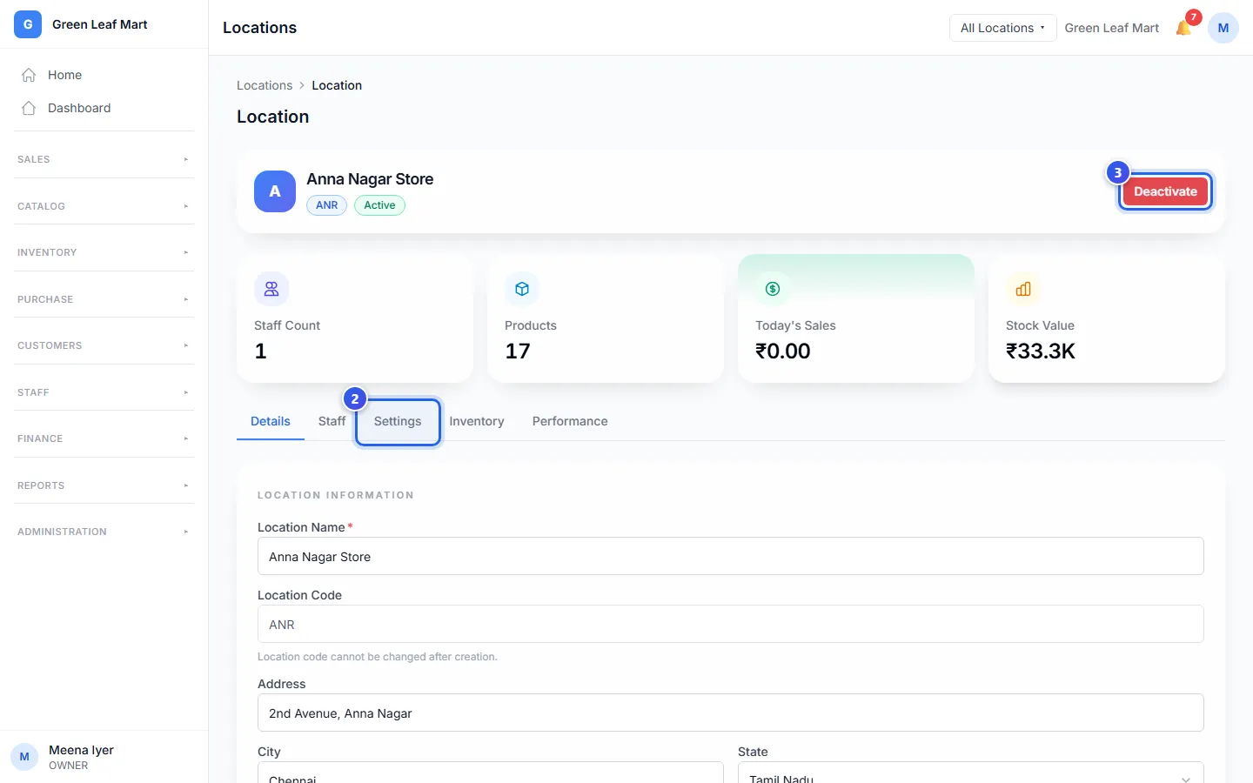Open the Performance tab
This screenshot has height=783, width=1253.
point(570,421)
